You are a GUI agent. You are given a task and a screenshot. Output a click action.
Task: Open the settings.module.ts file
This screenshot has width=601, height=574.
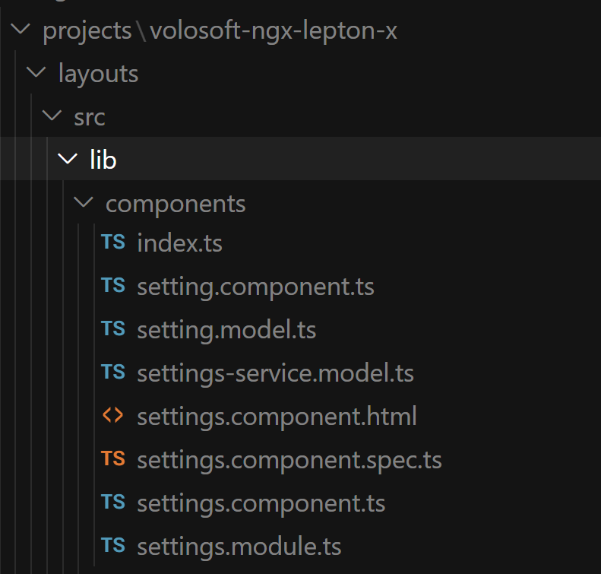(239, 547)
